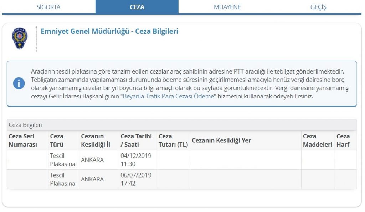The image size is (365, 212).
Task: Click Emniyet Genel Müdürlüğü - Ceza Bilgileri heading
Action: 109,31
